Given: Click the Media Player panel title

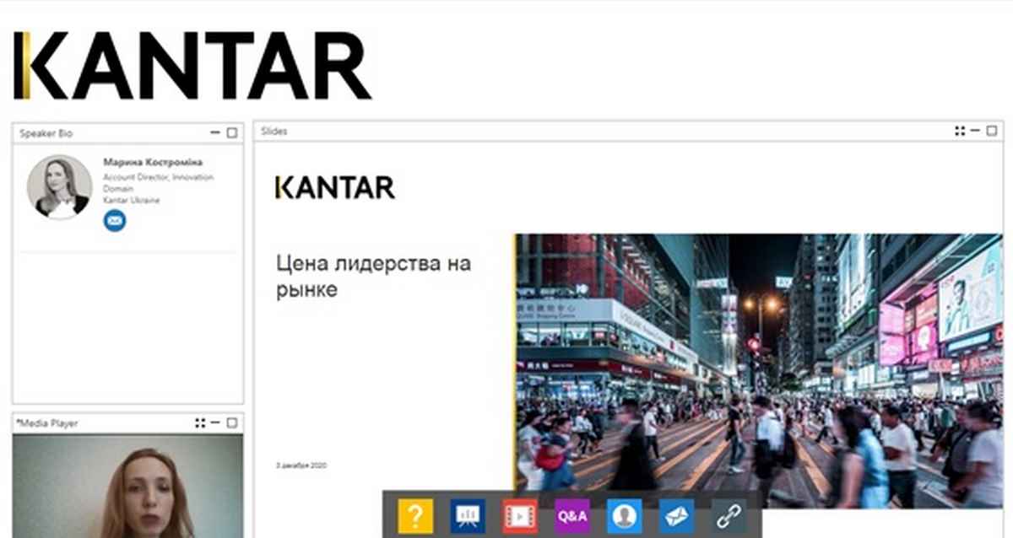Looking at the screenshot, I should point(49,422).
